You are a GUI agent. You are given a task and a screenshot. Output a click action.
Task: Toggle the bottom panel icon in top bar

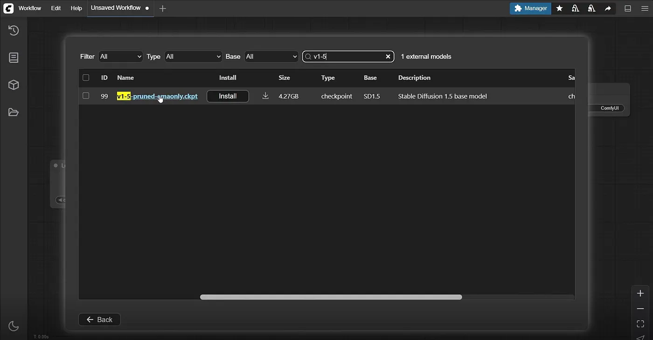coord(628,8)
